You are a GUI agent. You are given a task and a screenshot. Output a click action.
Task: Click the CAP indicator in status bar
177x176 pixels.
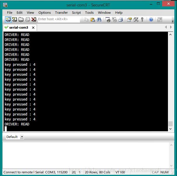(x=155, y=172)
